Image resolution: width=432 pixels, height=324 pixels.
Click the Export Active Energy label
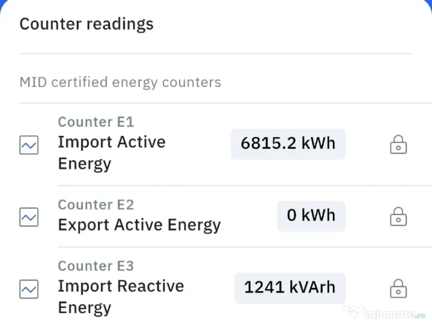[139, 225]
